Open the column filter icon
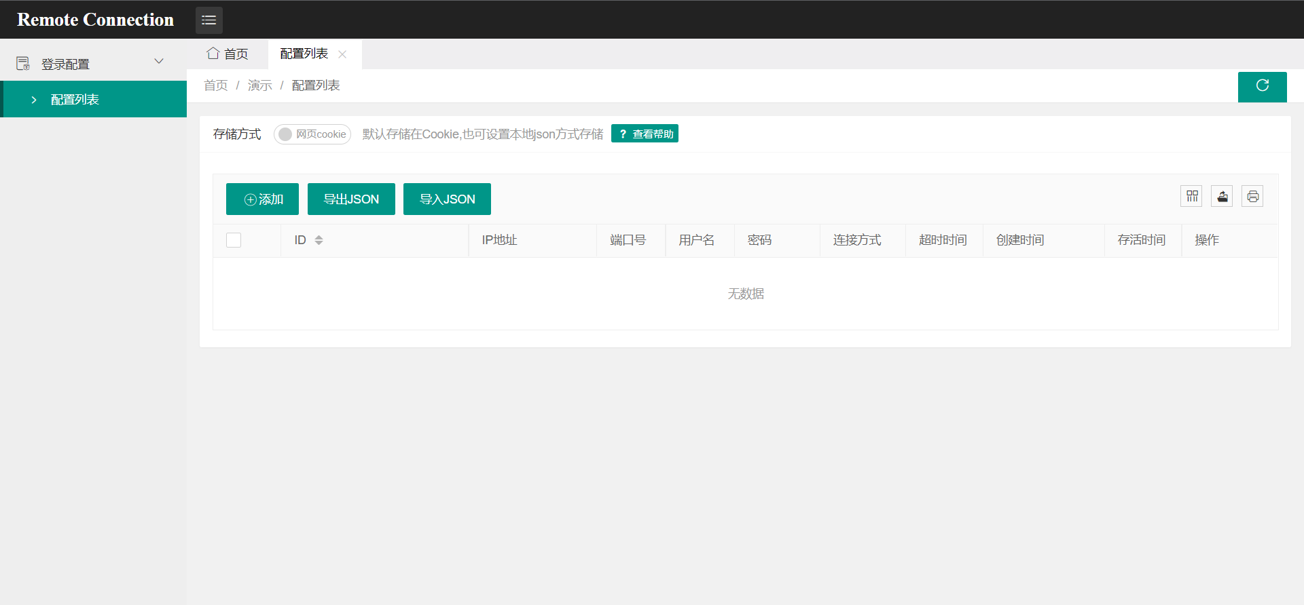The height and width of the screenshot is (605, 1304). pos(1191,197)
